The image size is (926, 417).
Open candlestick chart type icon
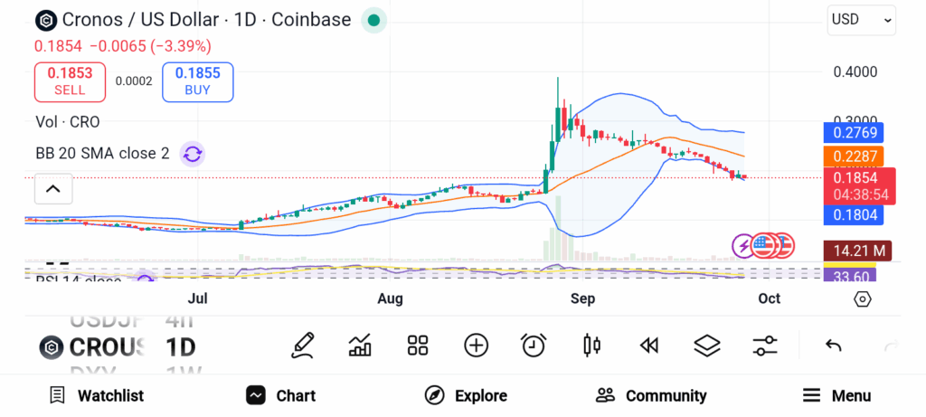pyautogui.click(x=592, y=345)
